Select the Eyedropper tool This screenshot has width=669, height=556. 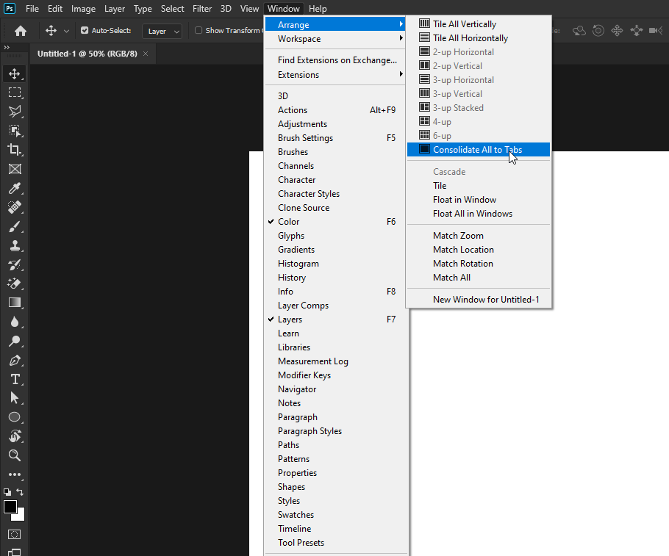point(15,187)
